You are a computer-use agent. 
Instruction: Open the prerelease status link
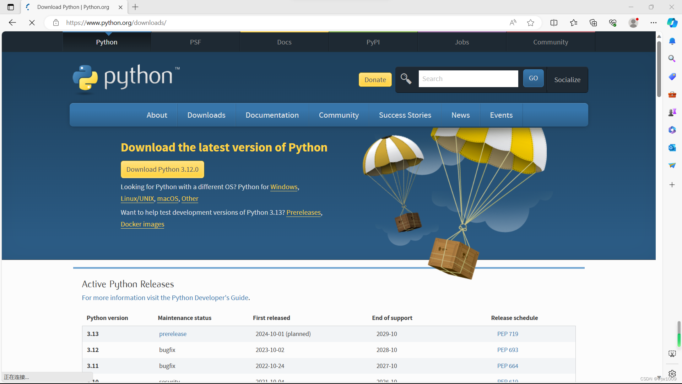pyautogui.click(x=173, y=334)
